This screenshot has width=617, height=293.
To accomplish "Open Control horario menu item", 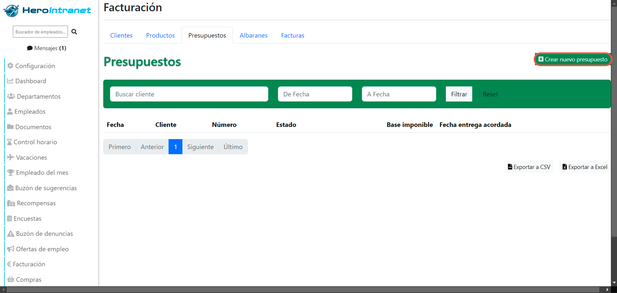I will [35, 142].
